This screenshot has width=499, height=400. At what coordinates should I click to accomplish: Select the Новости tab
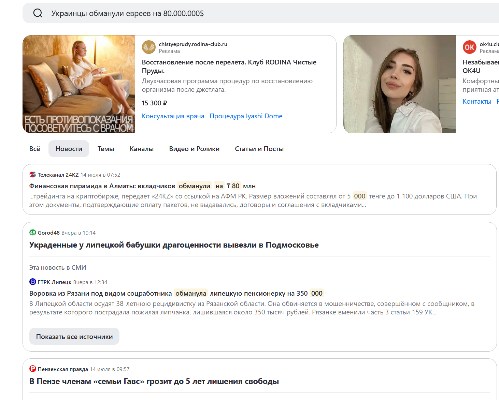tap(69, 149)
